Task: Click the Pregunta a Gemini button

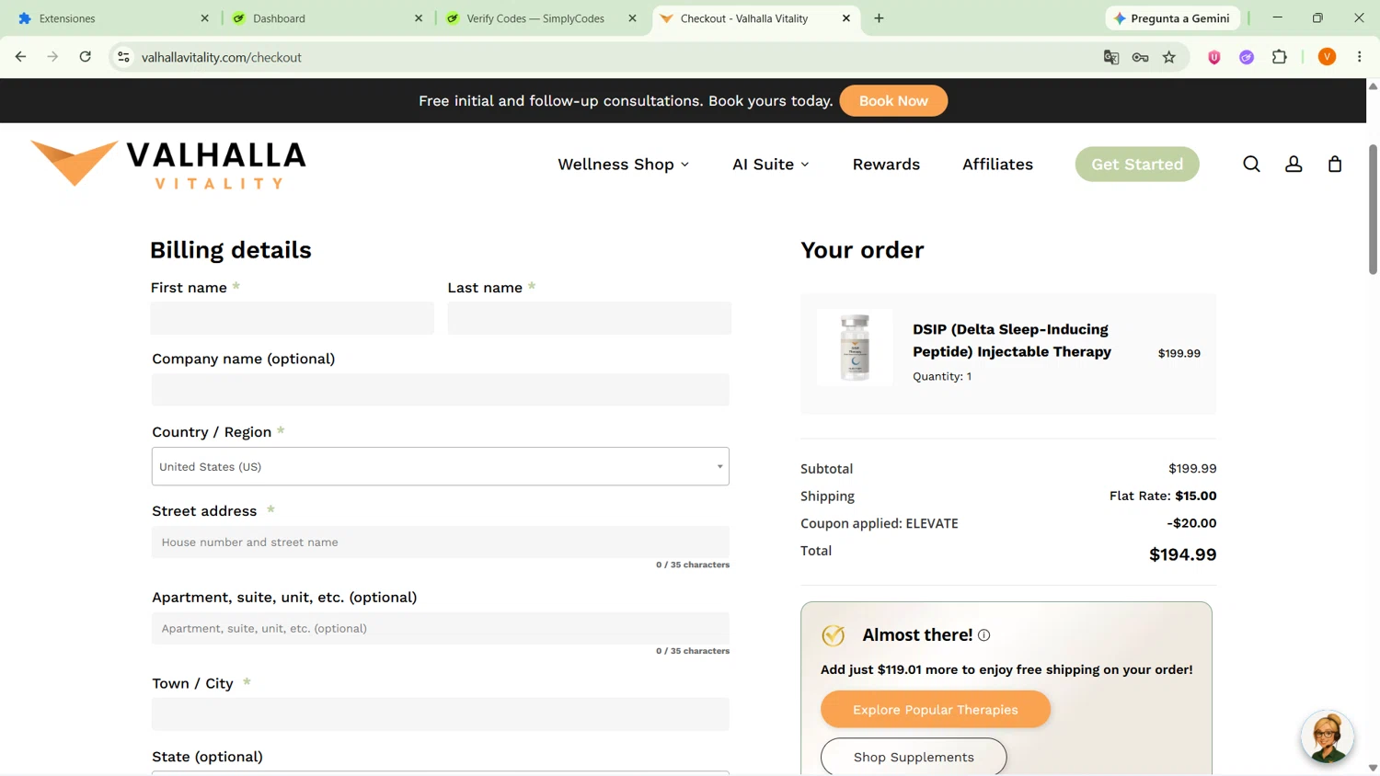Action: pyautogui.click(x=1172, y=18)
